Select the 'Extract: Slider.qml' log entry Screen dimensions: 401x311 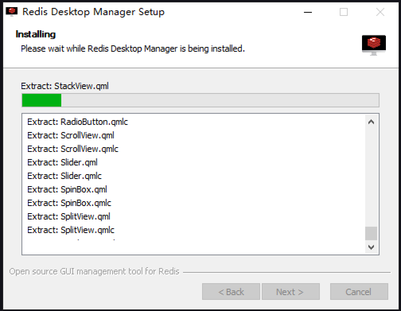point(62,162)
